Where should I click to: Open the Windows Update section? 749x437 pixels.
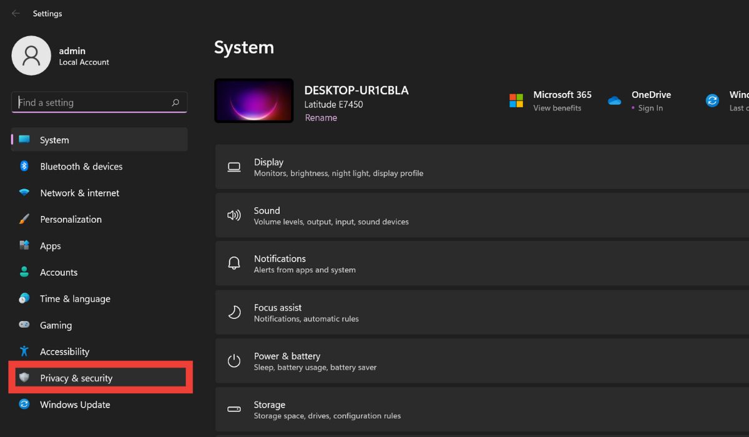click(75, 405)
